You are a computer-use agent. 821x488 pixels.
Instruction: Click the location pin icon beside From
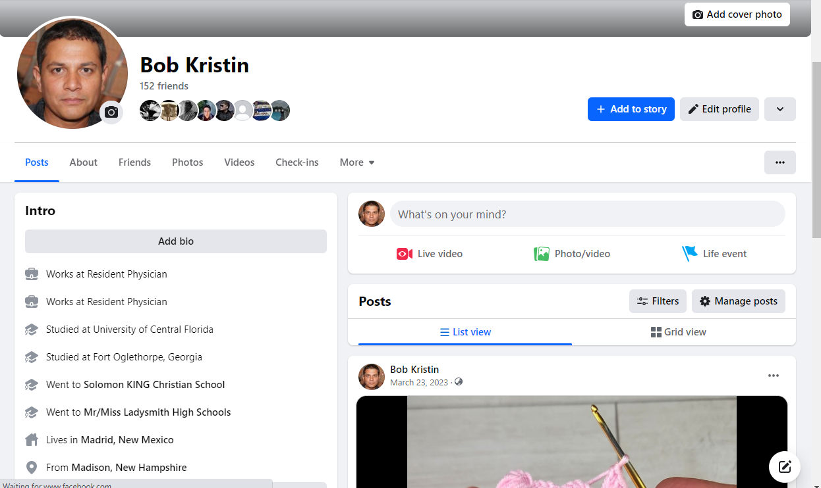tap(31, 468)
